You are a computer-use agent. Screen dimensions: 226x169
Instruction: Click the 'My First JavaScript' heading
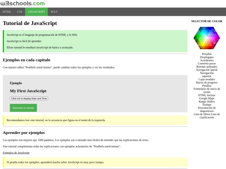coord(28,91)
